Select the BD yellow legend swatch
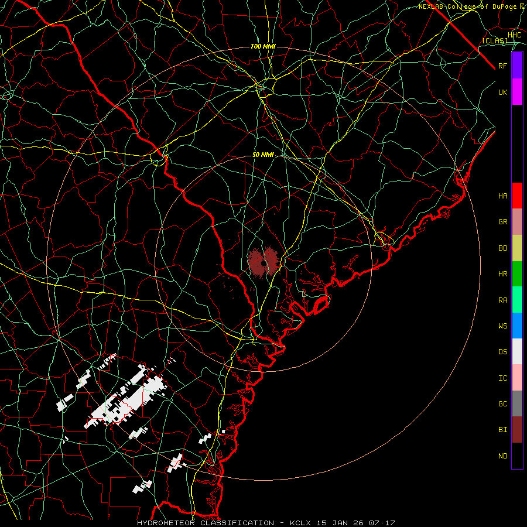527x527 pixels. pyautogui.click(x=517, y=248)
